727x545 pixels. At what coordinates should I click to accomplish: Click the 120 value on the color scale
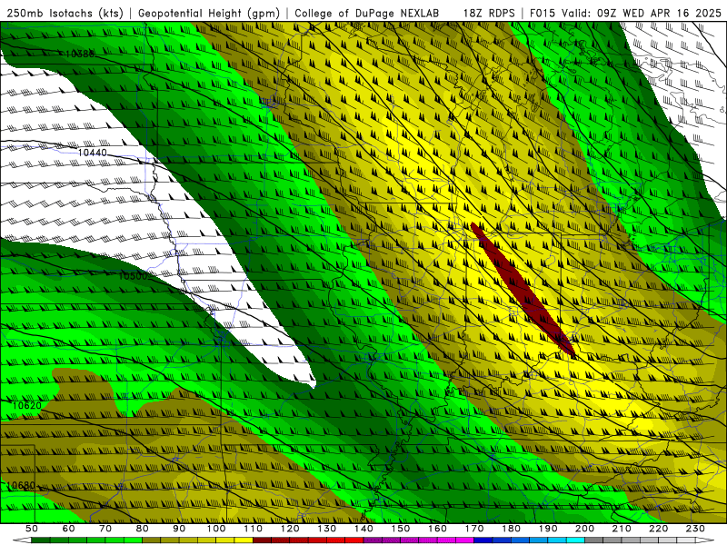click(x=289, y=529)
